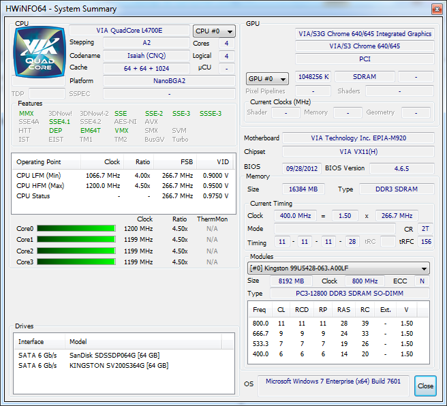
Task: Click the Core2 usage bar
Action: pyautogui.click(x=76, y=251)
